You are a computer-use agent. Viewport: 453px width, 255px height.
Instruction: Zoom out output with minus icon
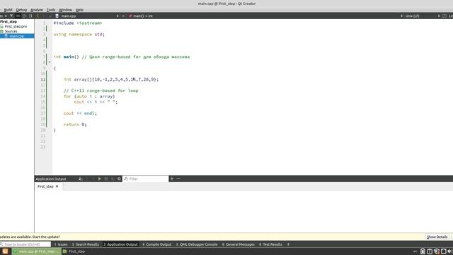pyautogui.click(x=178, y=179)
